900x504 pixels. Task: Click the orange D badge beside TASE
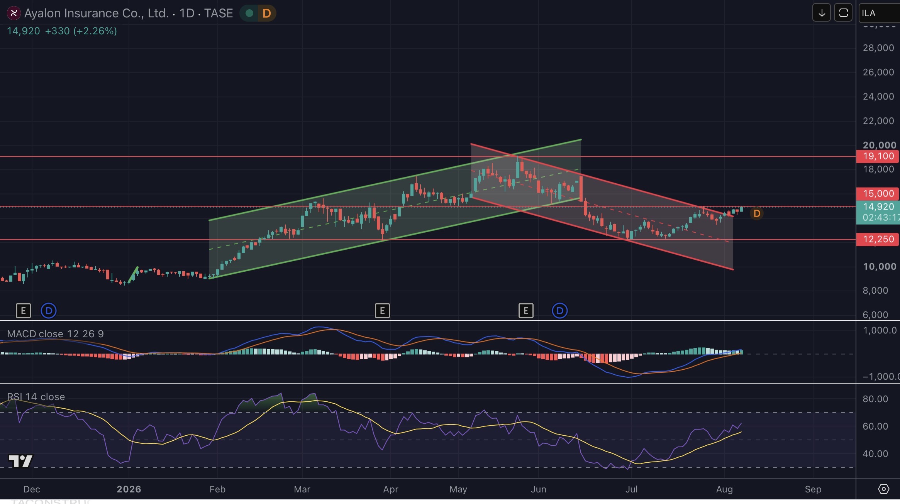(x=266, y=14)
